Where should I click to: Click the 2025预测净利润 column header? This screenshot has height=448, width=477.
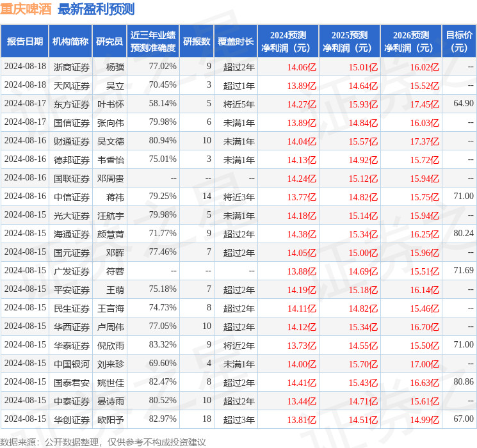point(350,42)
